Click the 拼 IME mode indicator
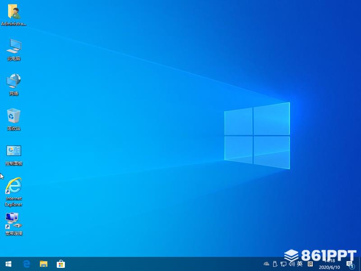 [310, 264]
